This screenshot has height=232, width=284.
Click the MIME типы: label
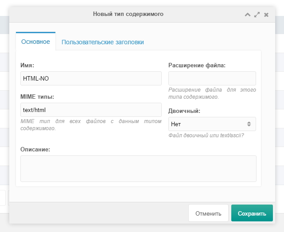[x=37, y=97]
